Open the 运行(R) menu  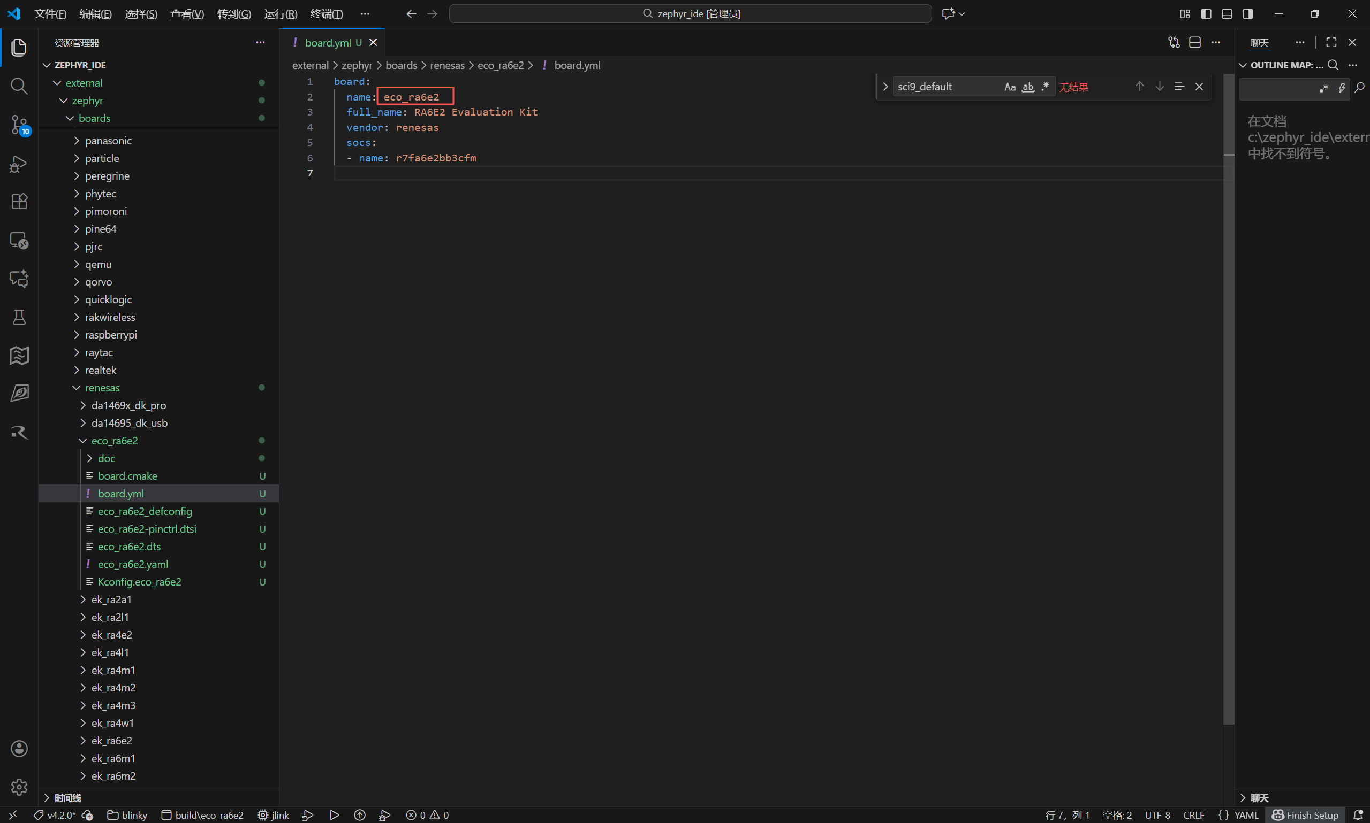(281, 14)
